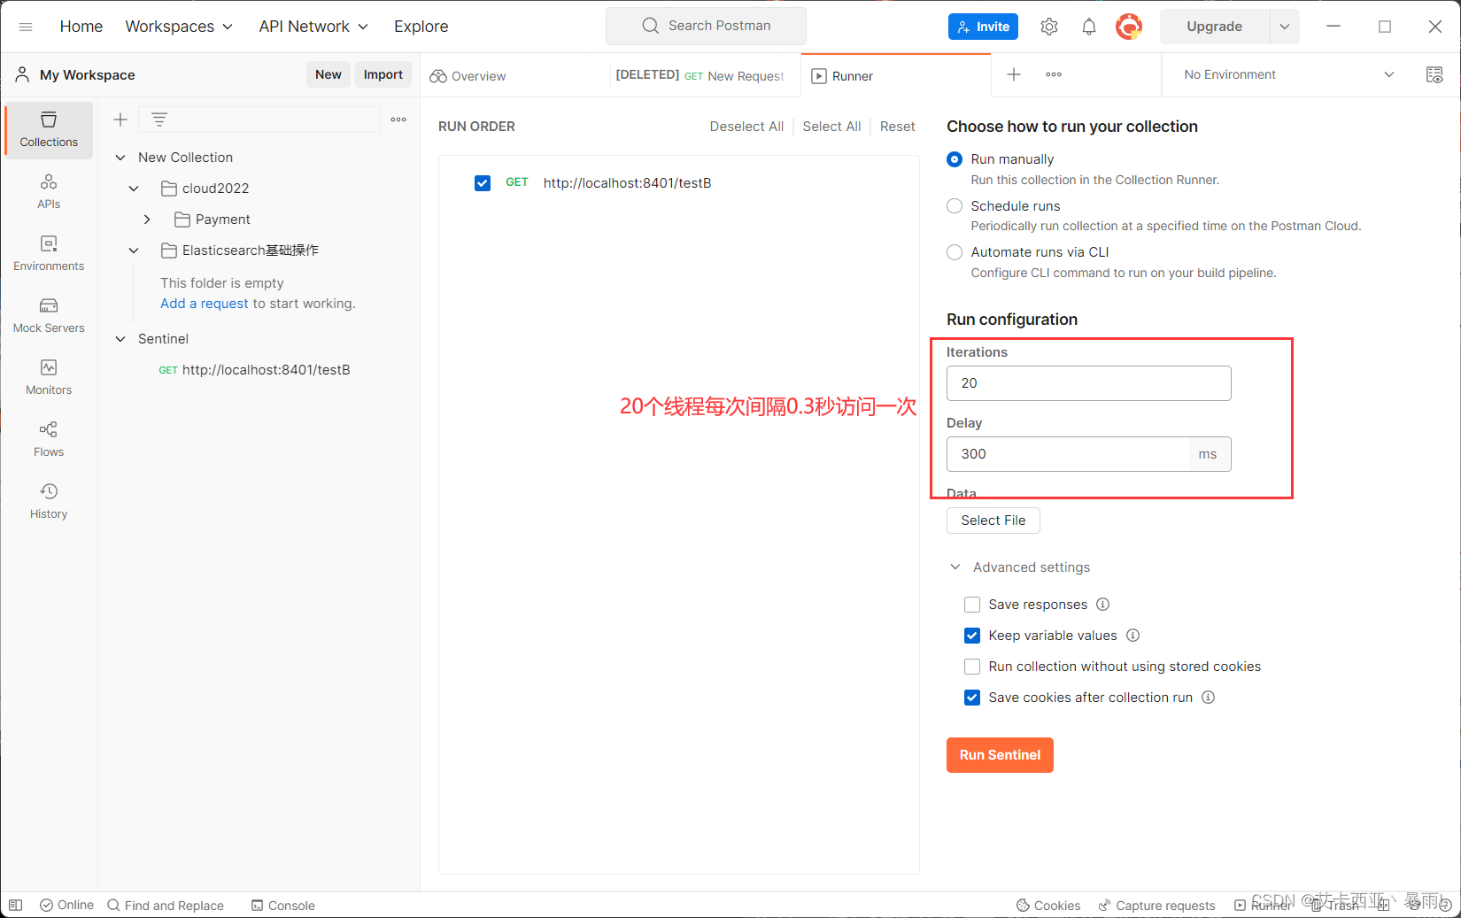Expand the Payment folder
The image size is (1461, 918).
coord(147,220)
